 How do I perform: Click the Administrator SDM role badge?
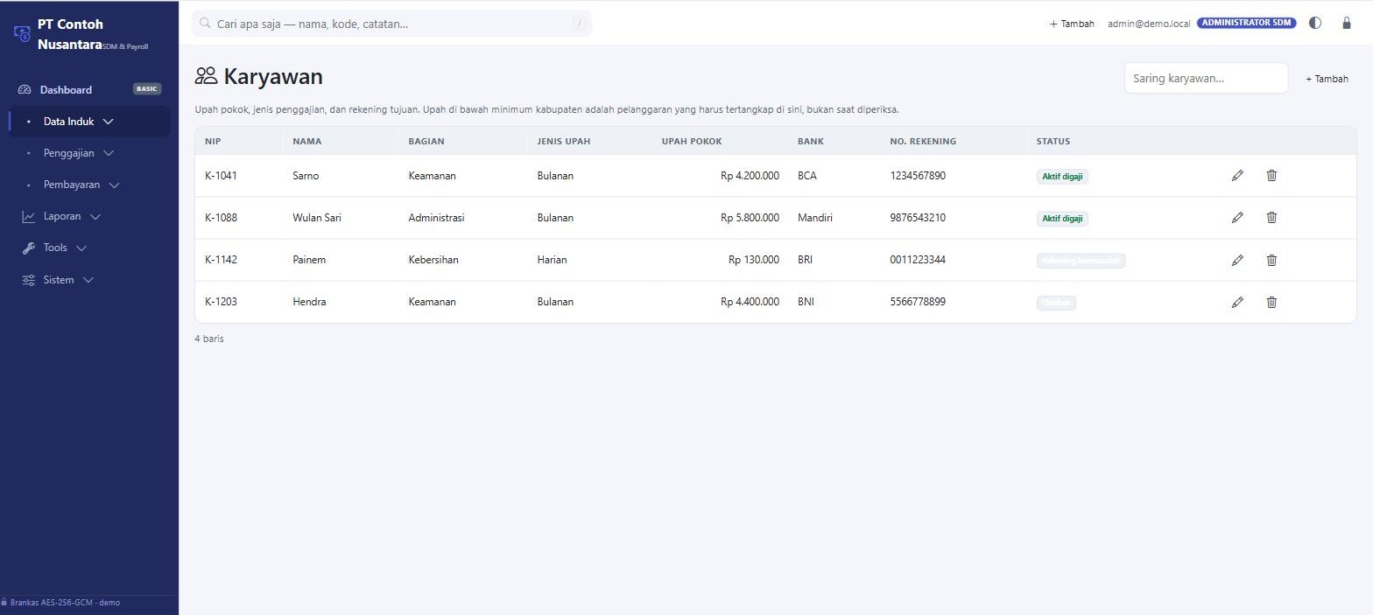click(x=1247, y=23)
